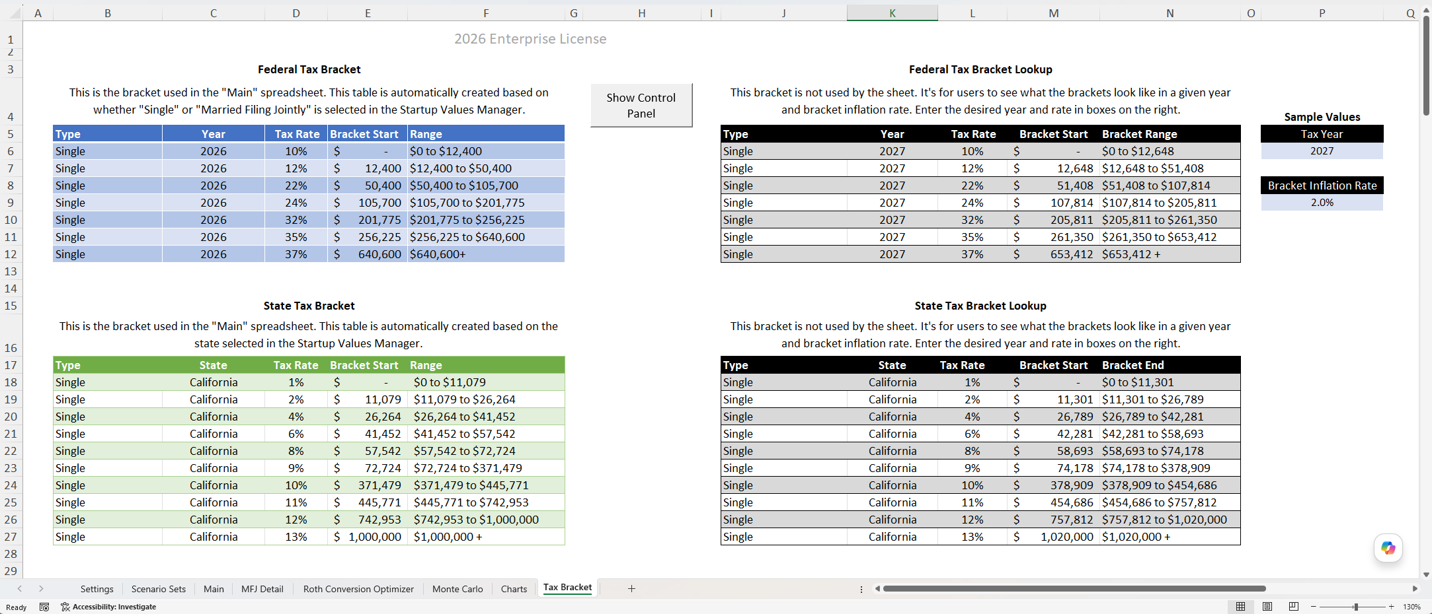Viewport: 1432px width, 614px height.
Task: Select row 5 header
Action: [x=11, y=134]
